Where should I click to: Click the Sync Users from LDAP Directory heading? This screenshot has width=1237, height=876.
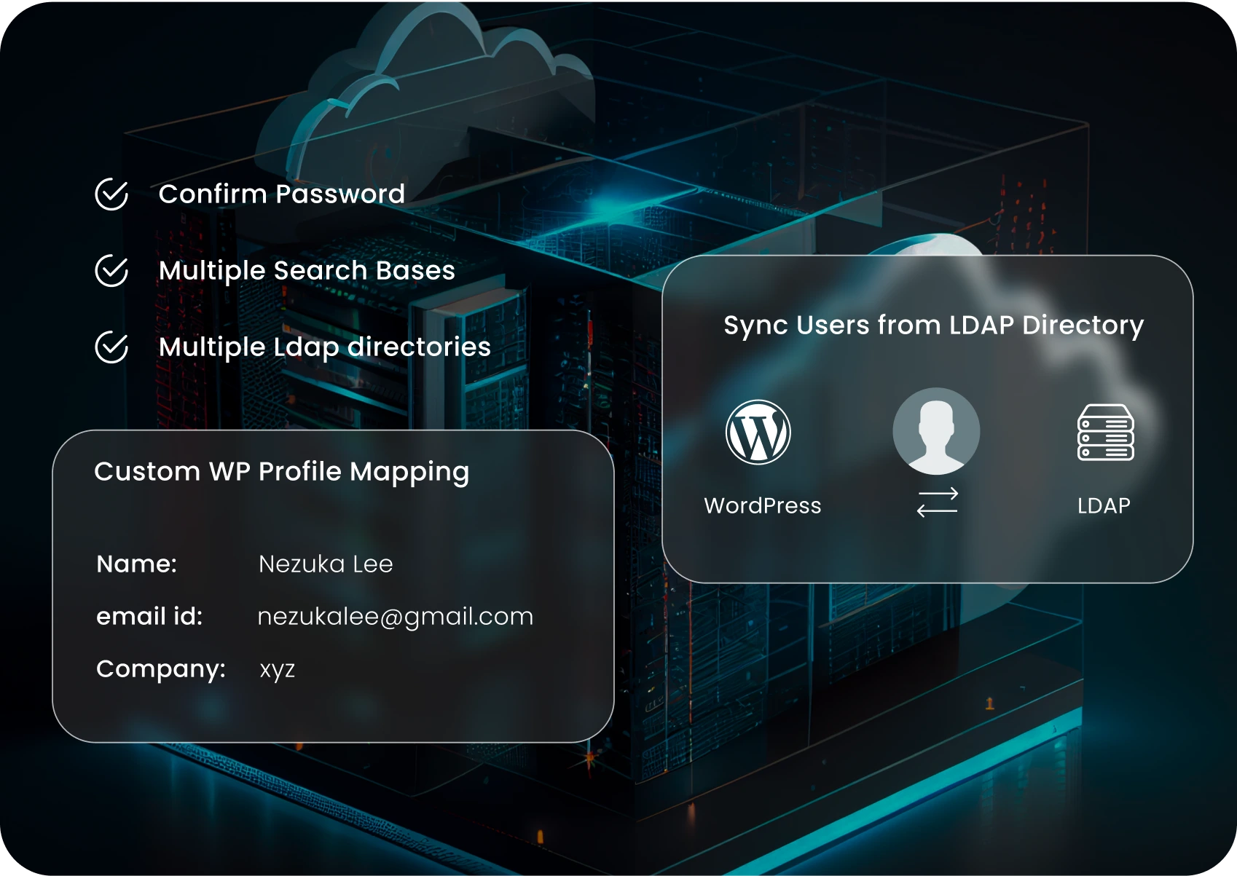(x=934, y=325)
